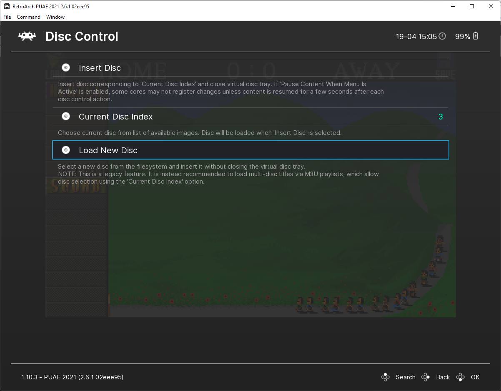Click the disc icon beside Insert Disc
Image resolution: width=501 pixels, height=391 pixels.
point(66,67)
